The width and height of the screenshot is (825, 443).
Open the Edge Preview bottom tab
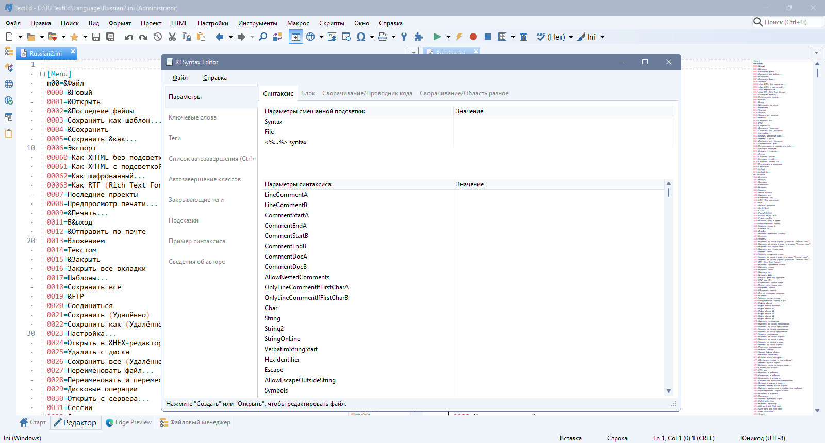tap(128, 422)
